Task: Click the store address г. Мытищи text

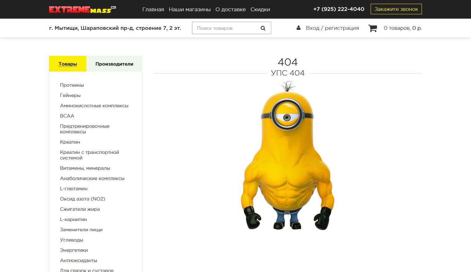Action: [x=115, y=28]
